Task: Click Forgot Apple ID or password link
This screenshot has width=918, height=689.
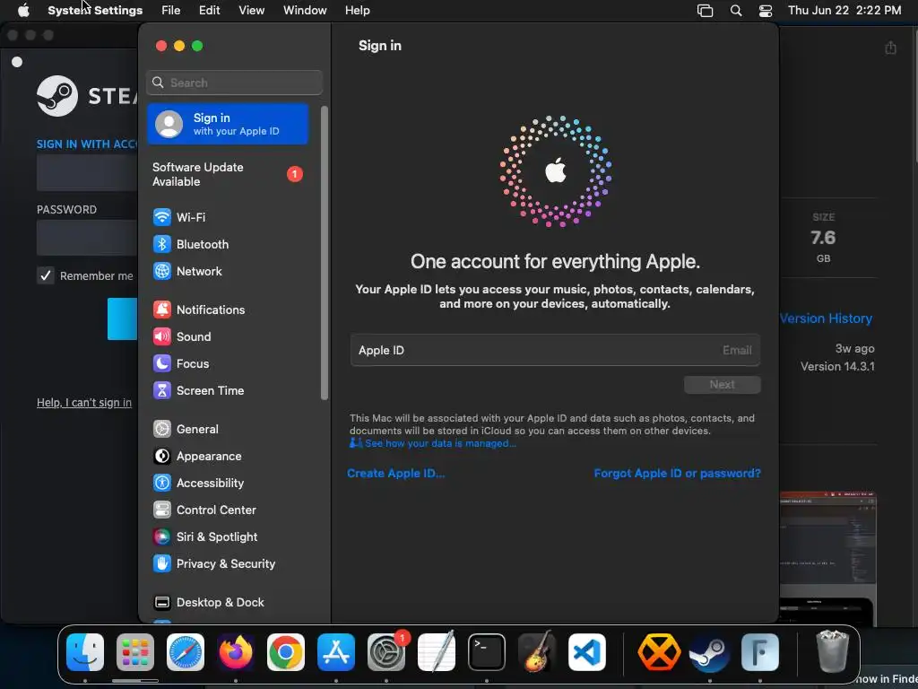Action: (678, 473)
